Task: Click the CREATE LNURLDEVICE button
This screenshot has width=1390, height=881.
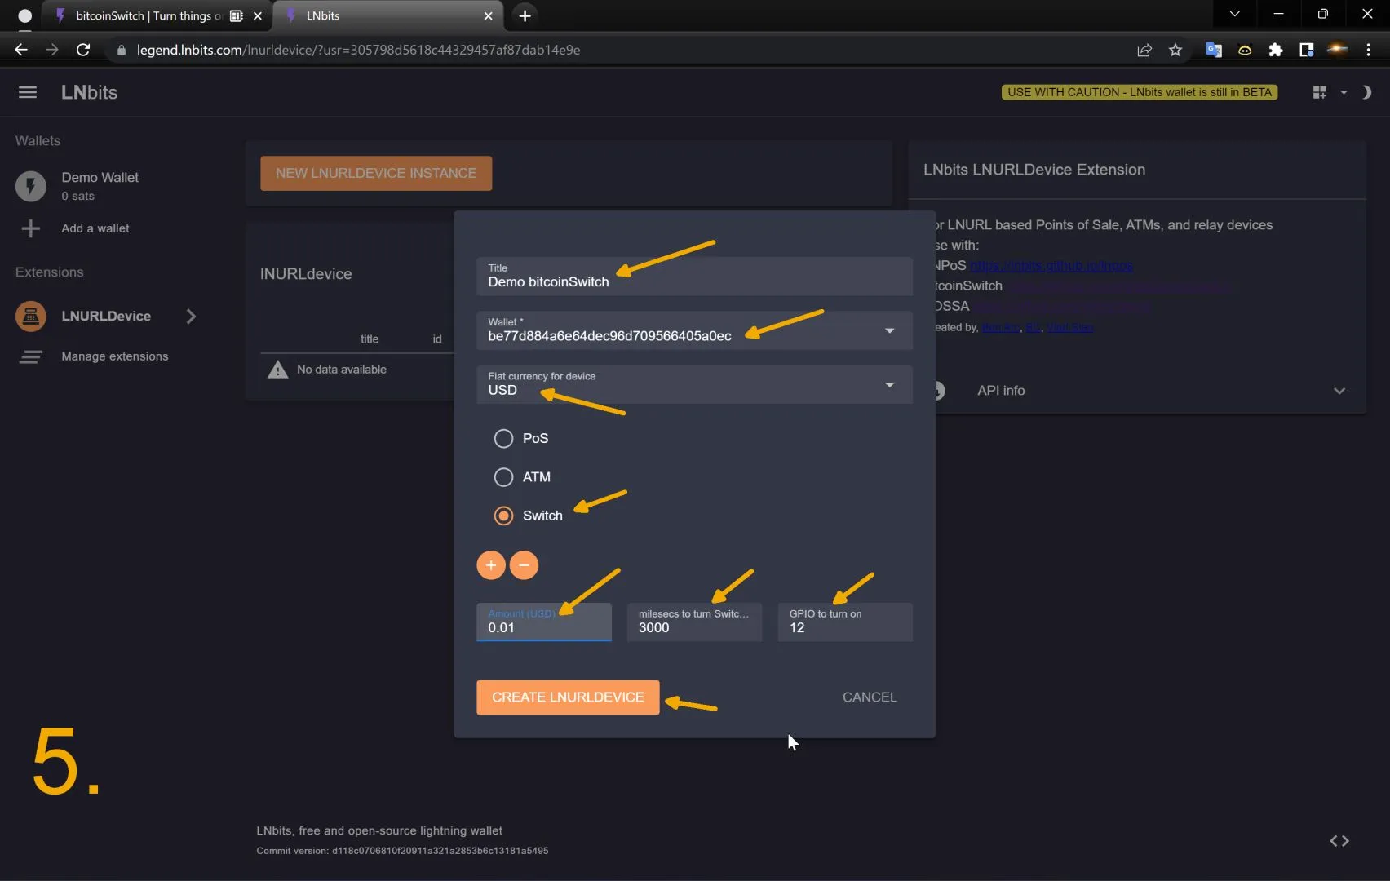Action: (568, 697)
